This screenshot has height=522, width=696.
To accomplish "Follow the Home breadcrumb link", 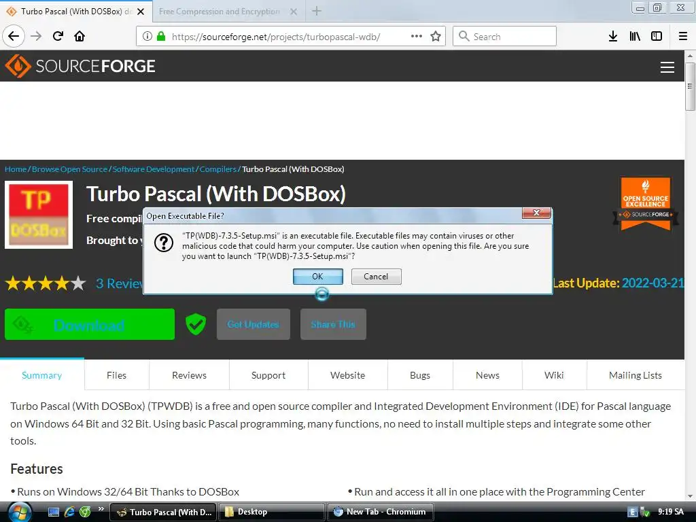I will pyautogui.click(x=16, y=169).
